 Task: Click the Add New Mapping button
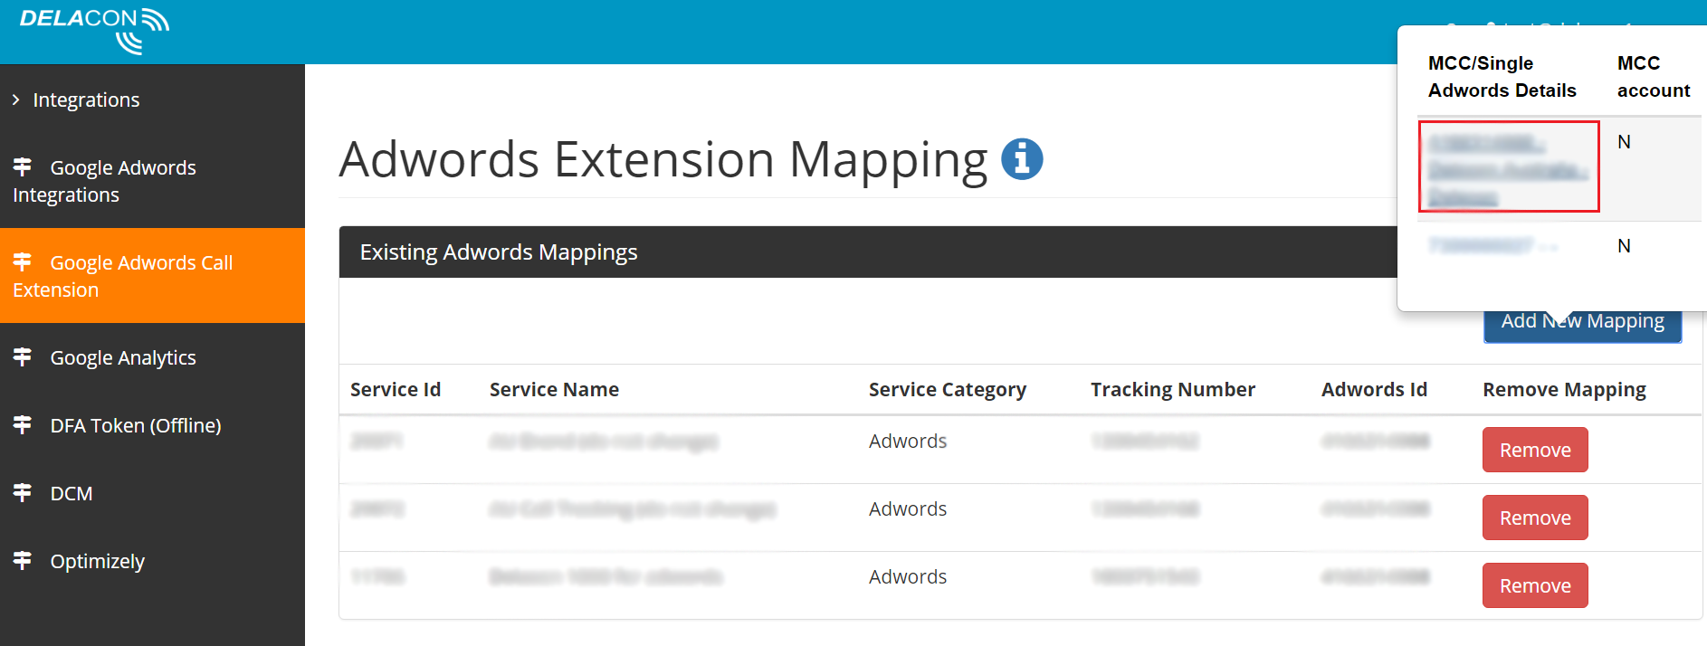pos(1582,324)
